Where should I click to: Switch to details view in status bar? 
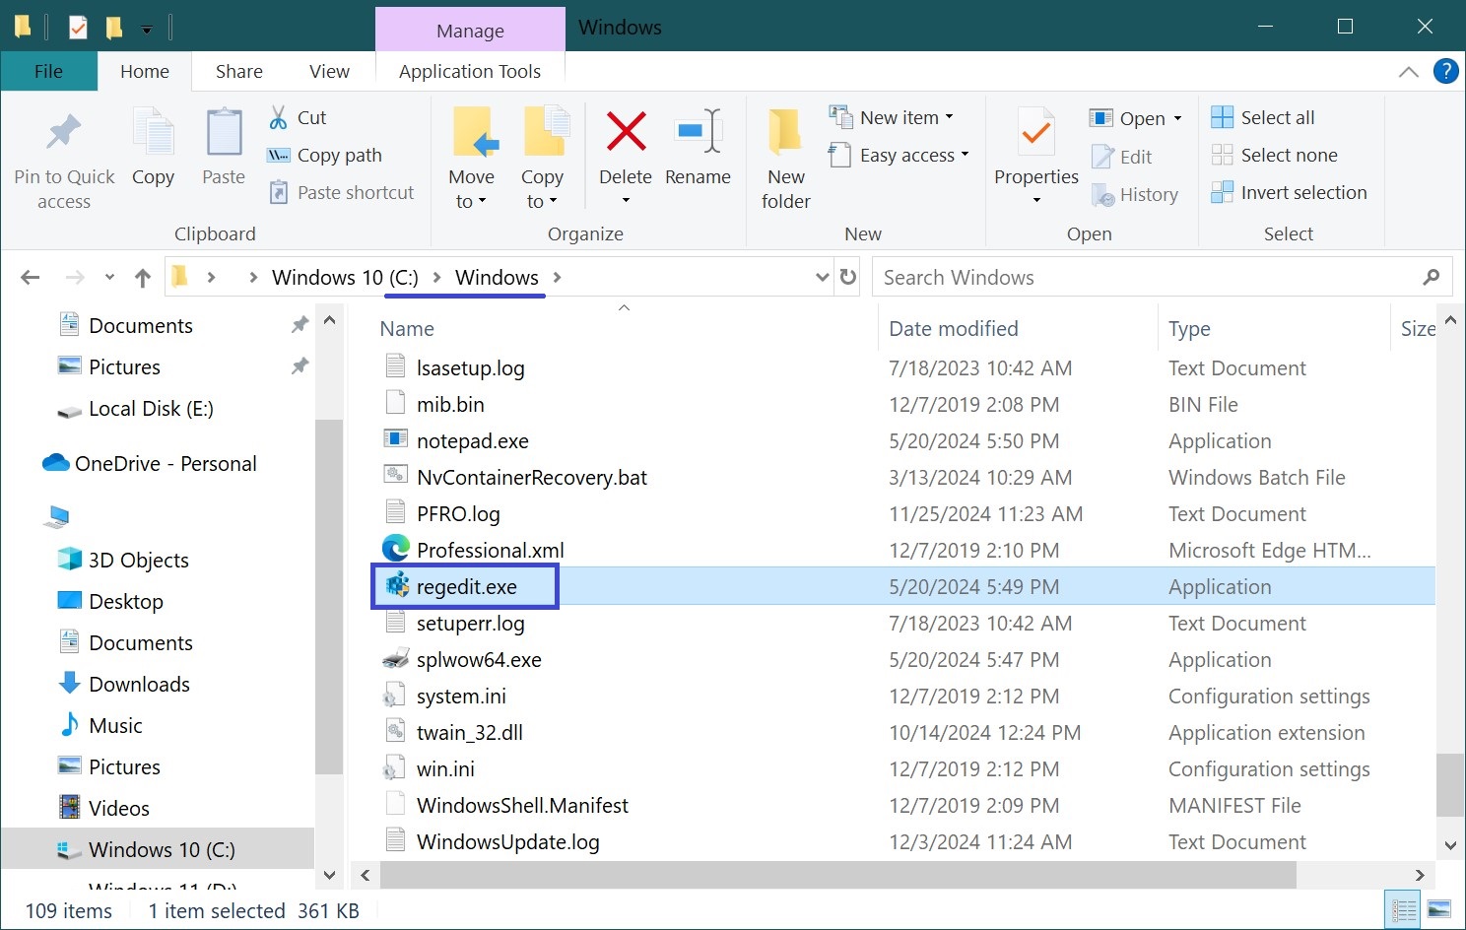point(1403,909)
